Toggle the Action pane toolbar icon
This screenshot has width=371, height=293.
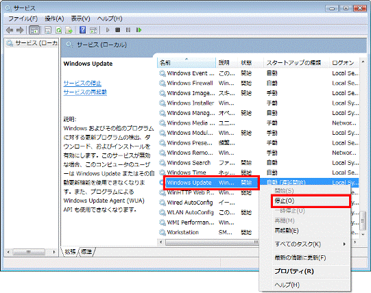(x=93, y=30)
